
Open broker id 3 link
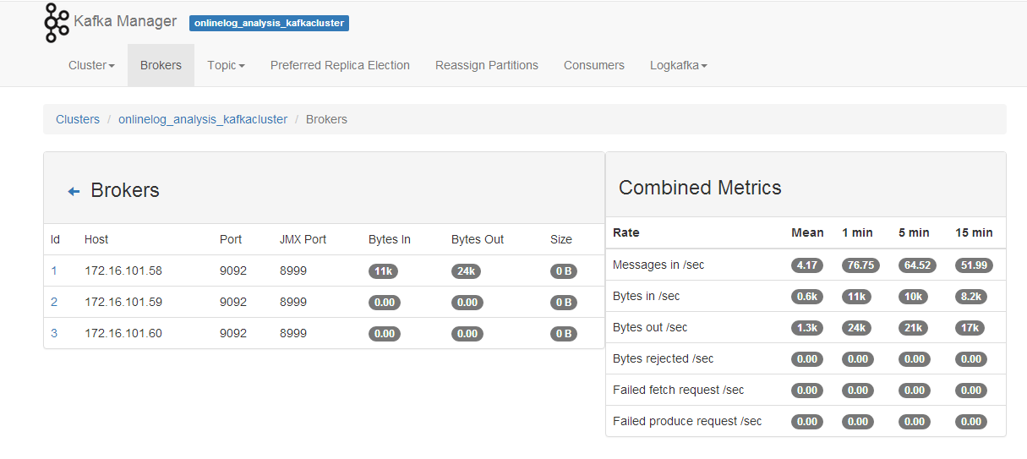[54, 333]
